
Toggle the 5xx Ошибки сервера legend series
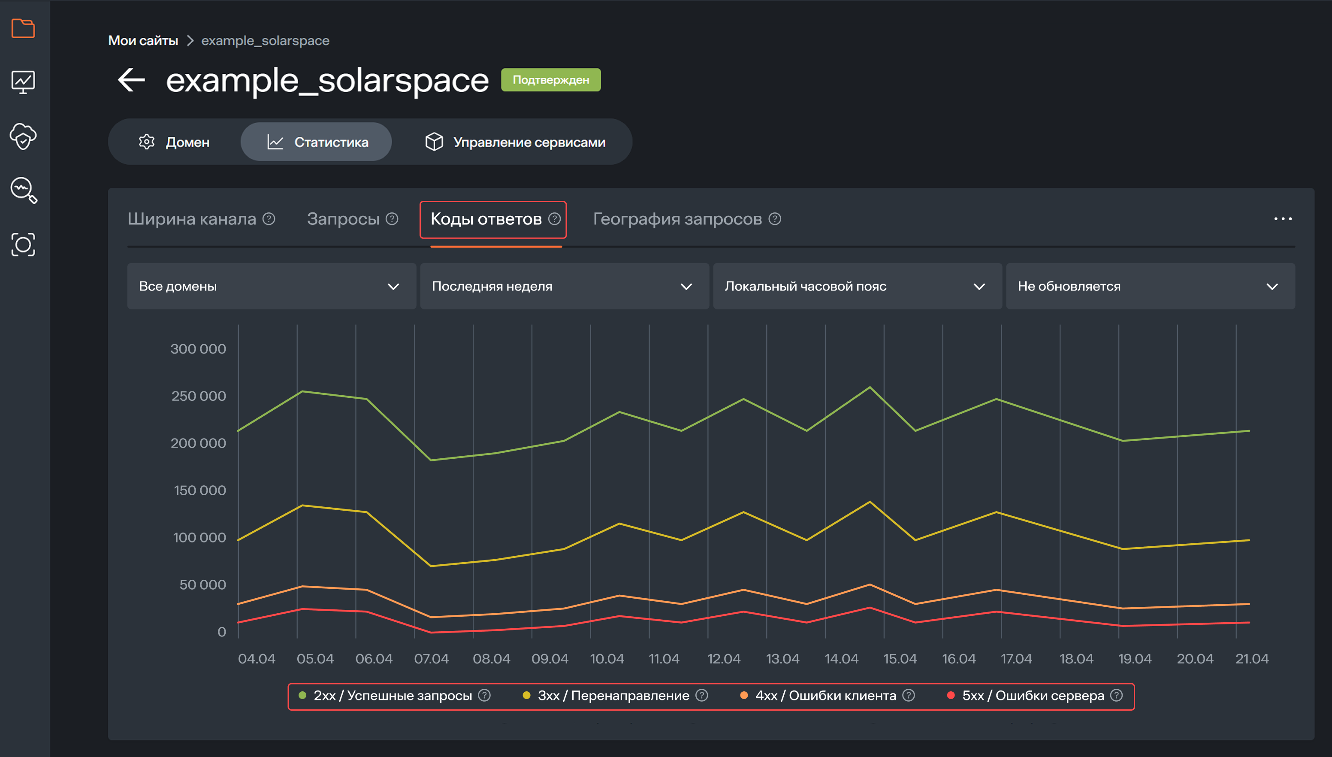[1032, 696]
